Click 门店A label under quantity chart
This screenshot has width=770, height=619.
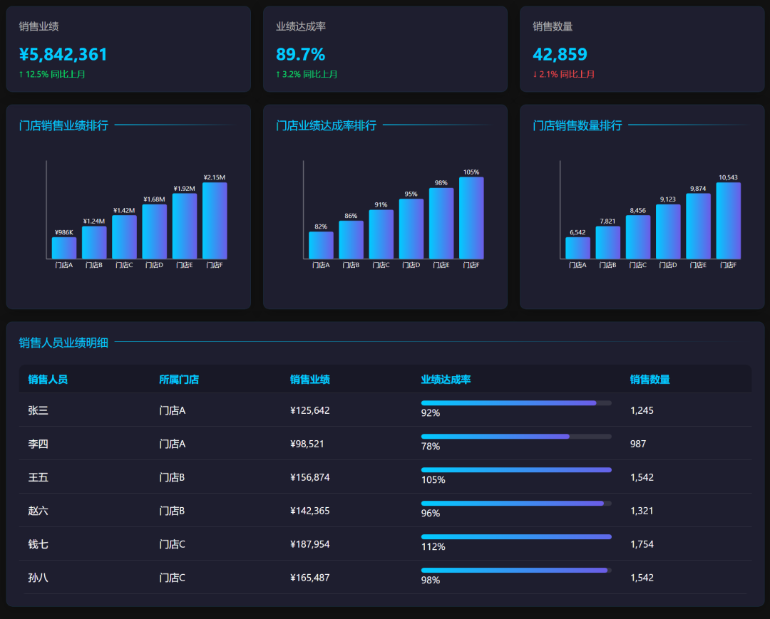[577, 265]
